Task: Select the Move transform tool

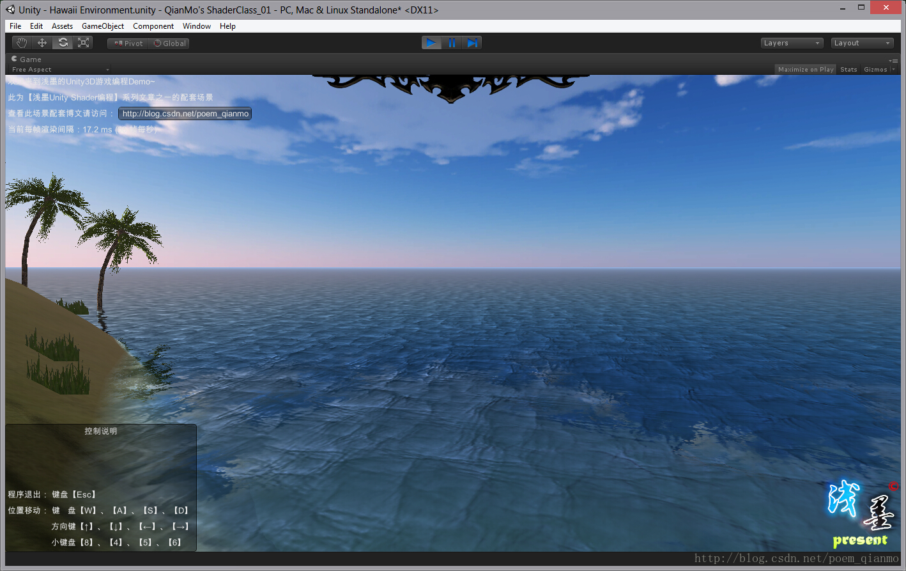Action: tap(42, 43)
